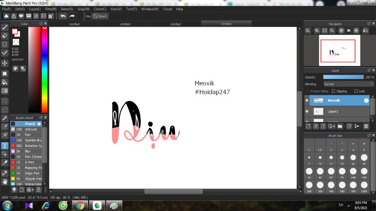Toggle visibility of Meoxik layer
This screenshot has width=376, height=211.
coord(307,100)
